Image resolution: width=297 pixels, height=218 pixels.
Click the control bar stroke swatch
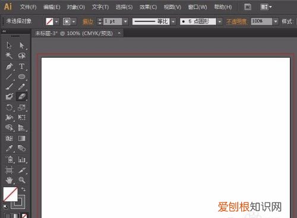[x=67, y=21]
